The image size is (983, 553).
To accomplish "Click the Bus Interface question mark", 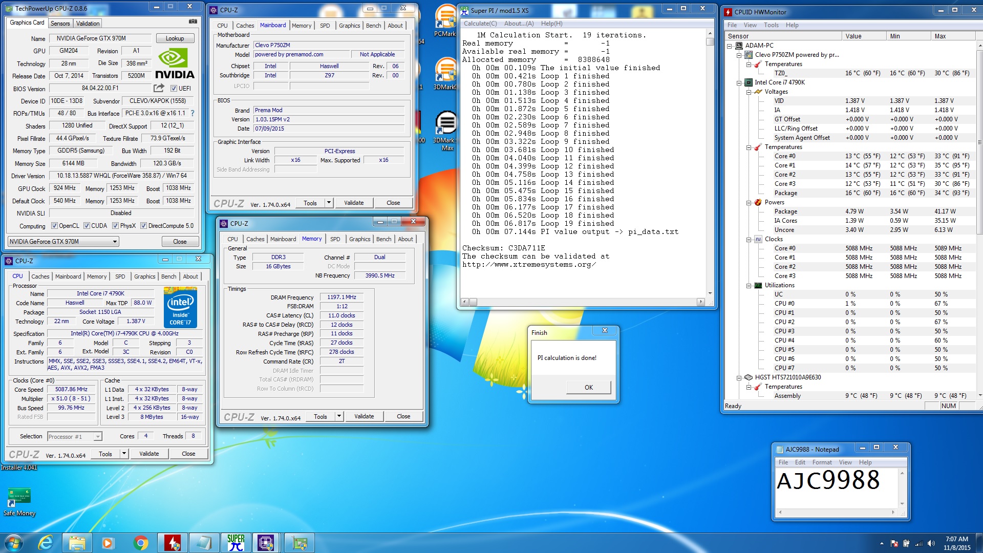I will pyautogui.click(x=193, y=113).
